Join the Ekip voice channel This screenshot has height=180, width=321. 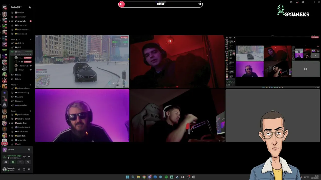pos(21,75)
